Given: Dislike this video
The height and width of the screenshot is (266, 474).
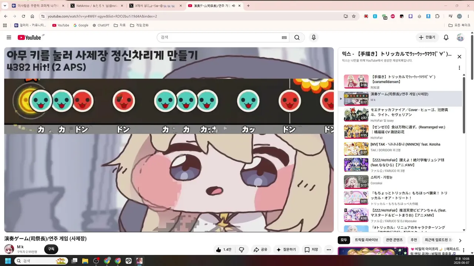Looking at the screenshot, I should 241,250.
